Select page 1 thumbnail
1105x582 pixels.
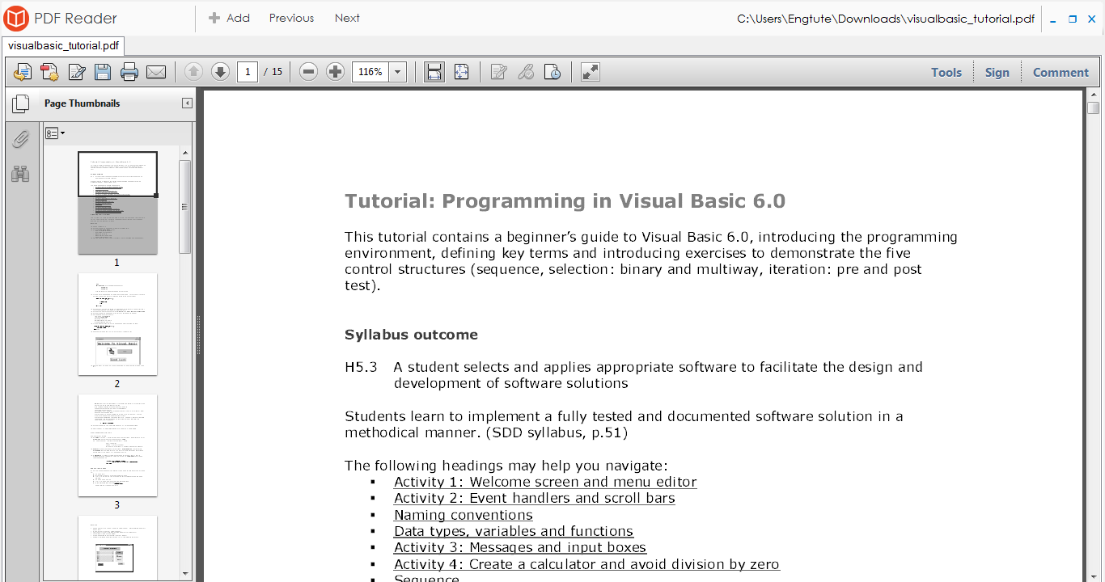point(117,203)
